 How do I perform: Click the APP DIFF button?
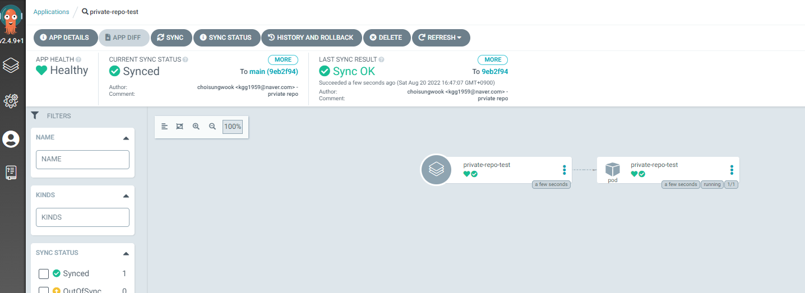click(124, 38)
